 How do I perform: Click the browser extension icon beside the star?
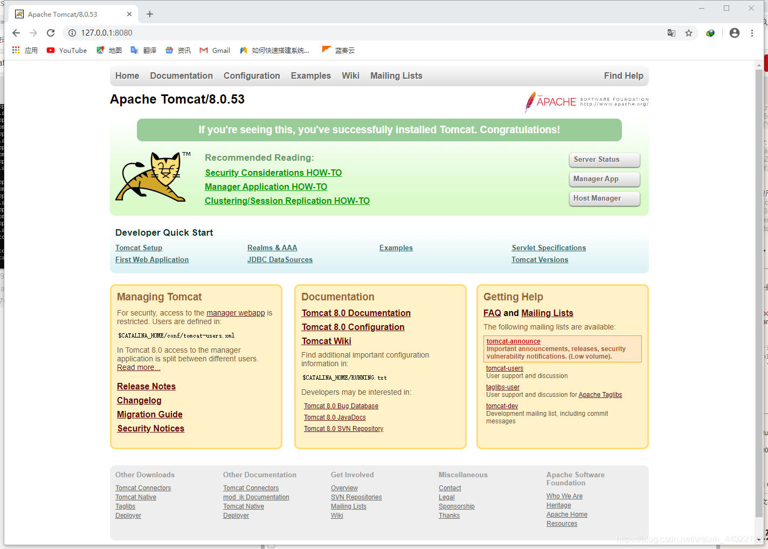710,33
